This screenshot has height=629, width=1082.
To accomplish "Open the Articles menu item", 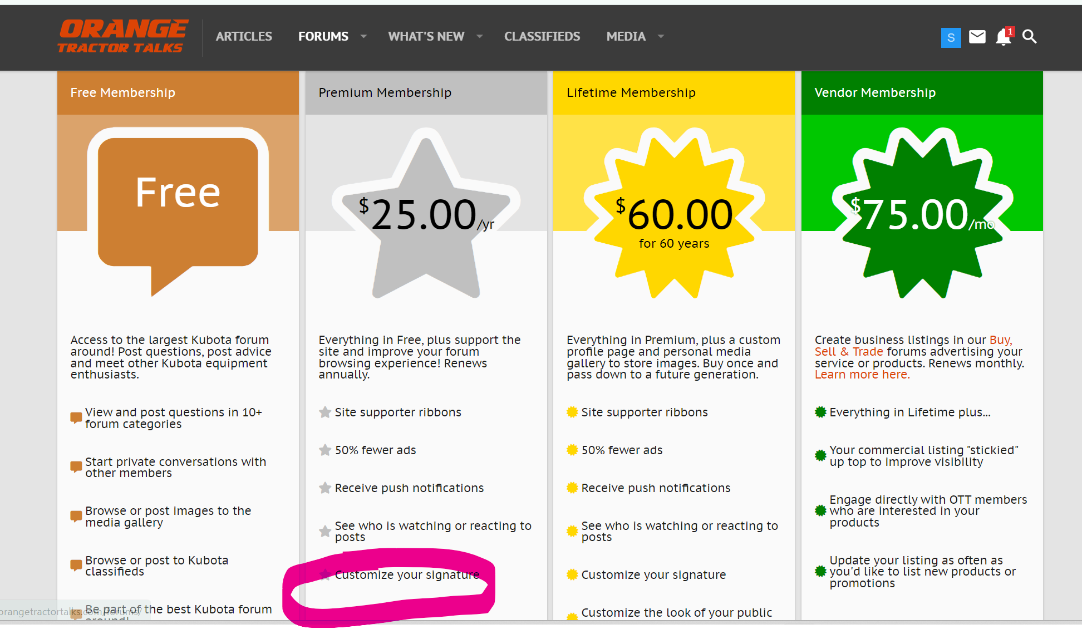I will point(244,37).
